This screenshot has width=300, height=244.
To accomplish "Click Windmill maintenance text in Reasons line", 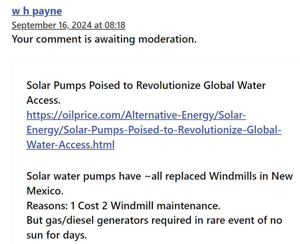I will click(166, 206).
